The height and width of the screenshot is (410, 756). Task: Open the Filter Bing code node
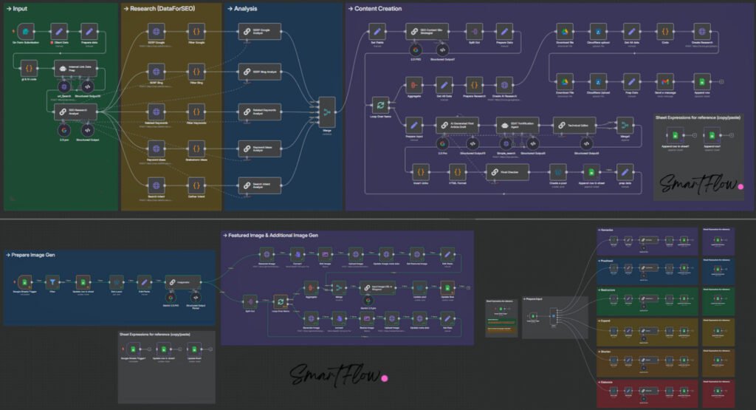tap(196, 71)
